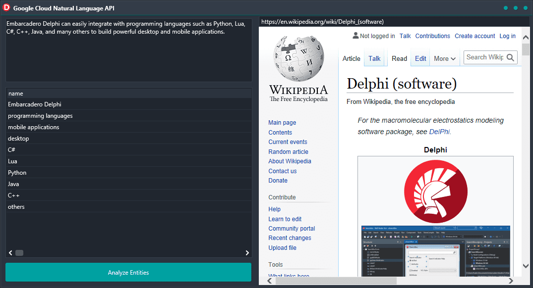Click the text memo with the Embarcadero sentence
533x288 pixels.
pos(129,50)
